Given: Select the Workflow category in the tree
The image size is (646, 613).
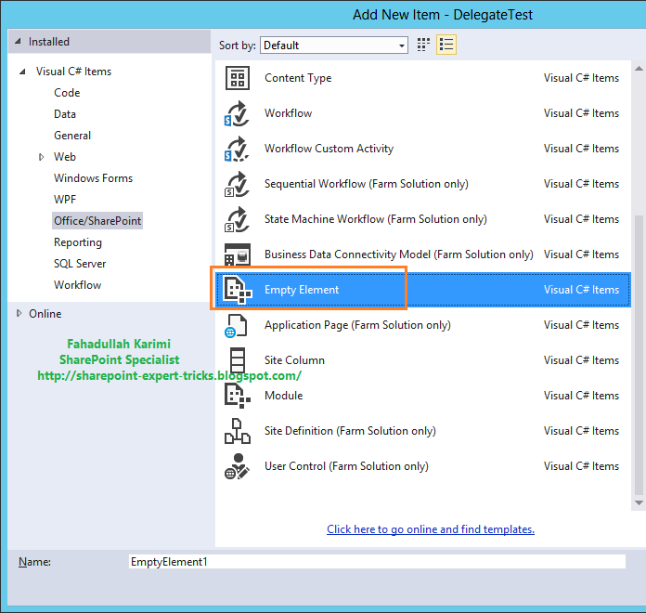Looking at the screenshot, I should (77, 285).
